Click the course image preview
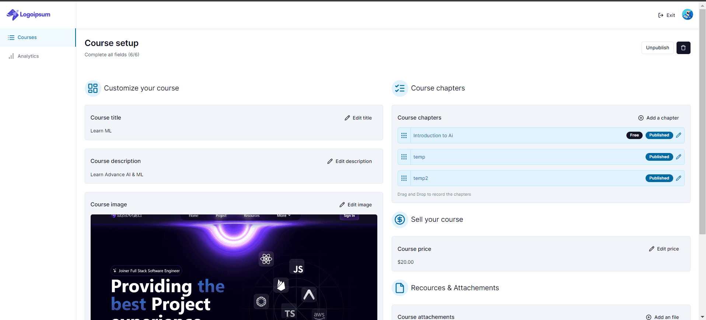The height and width of the screenshot is (320, 706). click(x=234, y=267)
